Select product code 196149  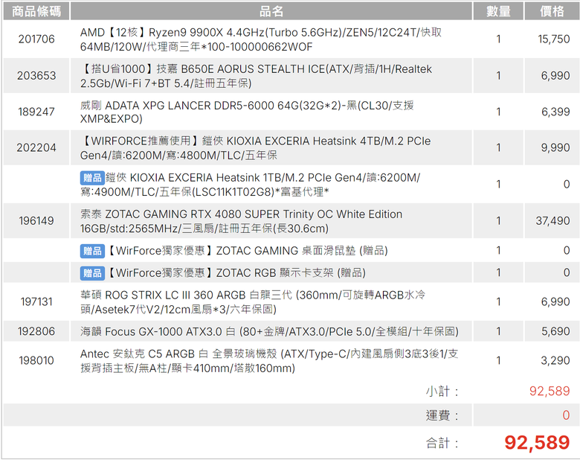click(x=36, y=221)
